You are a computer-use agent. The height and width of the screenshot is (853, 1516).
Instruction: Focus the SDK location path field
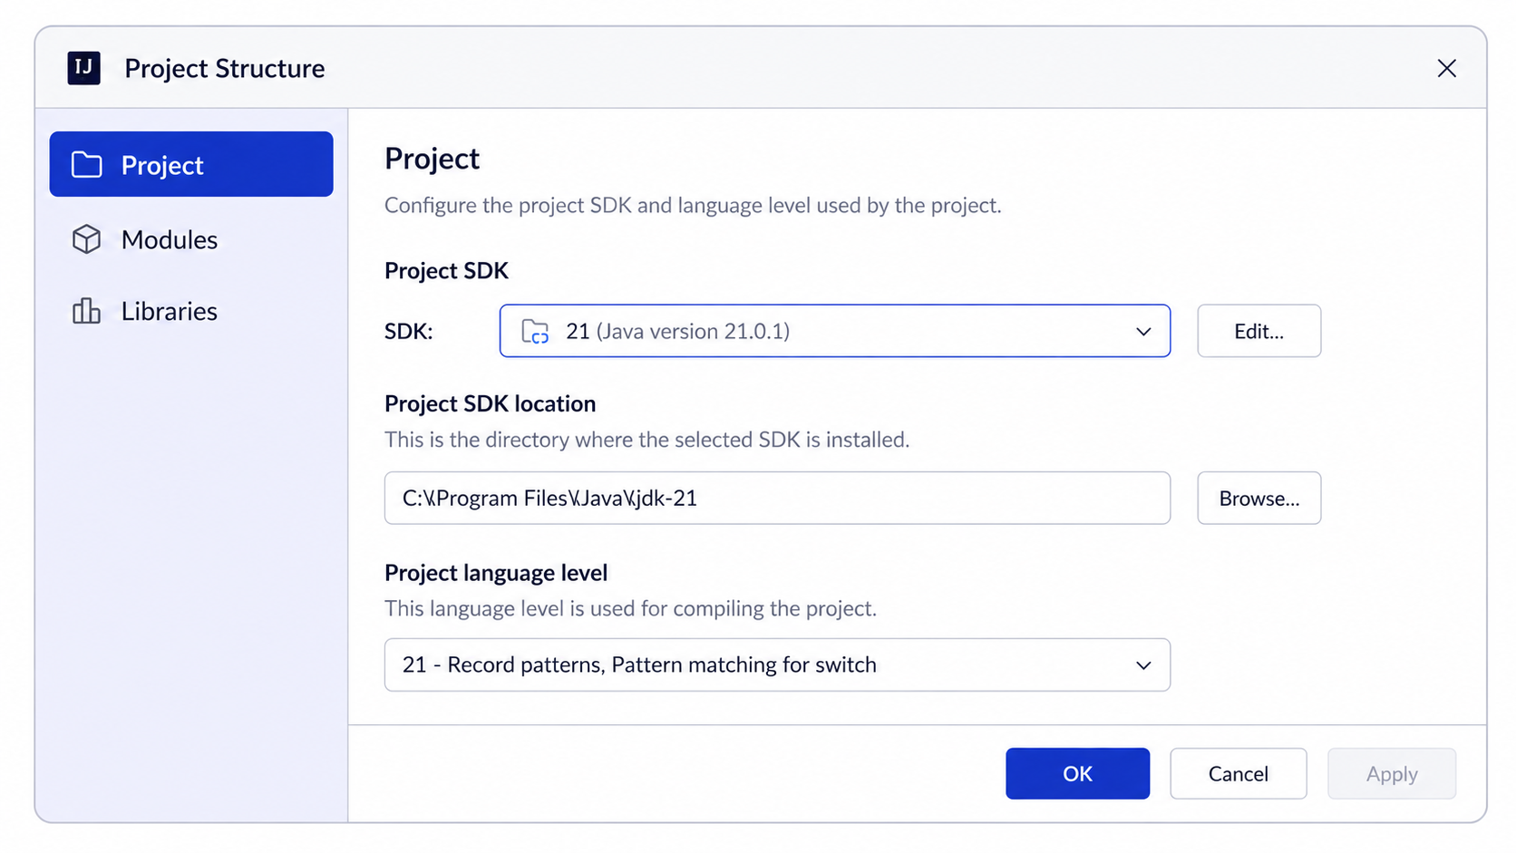(777, 498)
